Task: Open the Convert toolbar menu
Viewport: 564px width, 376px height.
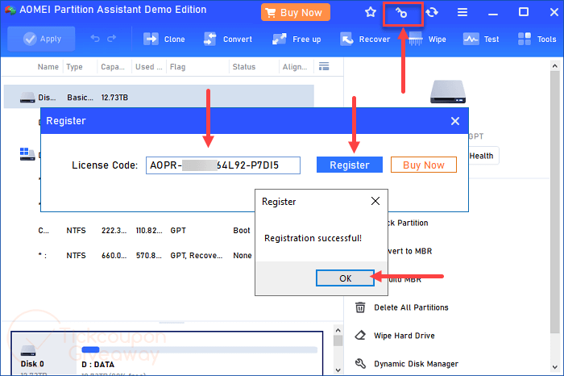Action: click(x=228, y=39)
